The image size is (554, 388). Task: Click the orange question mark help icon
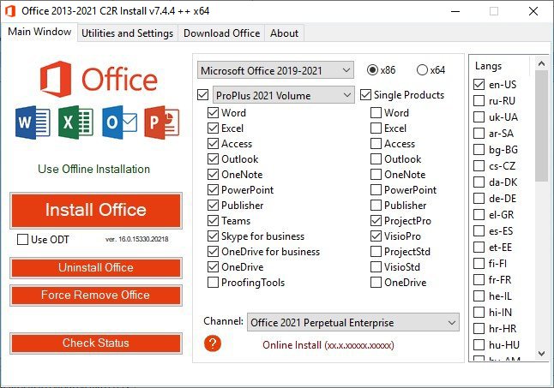[213, 343]
